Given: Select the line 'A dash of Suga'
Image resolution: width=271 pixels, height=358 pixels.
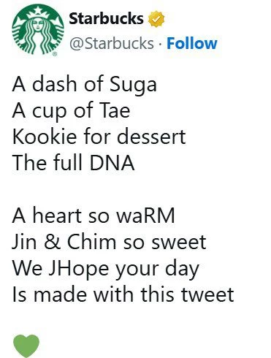Looking at the screenshot, I should pyautogui.click(x=84, y=84).
